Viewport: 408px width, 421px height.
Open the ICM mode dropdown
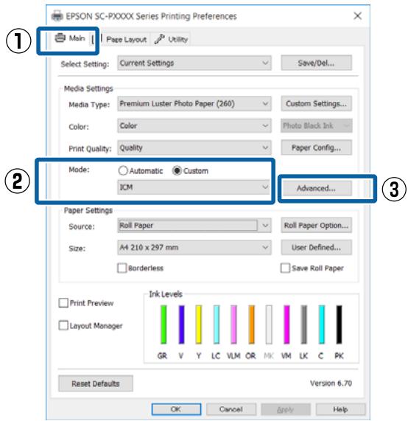point(194,187)
